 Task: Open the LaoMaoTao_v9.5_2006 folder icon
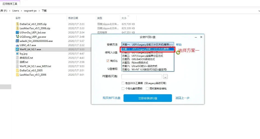pyautogui.click(x=17, y=75)
